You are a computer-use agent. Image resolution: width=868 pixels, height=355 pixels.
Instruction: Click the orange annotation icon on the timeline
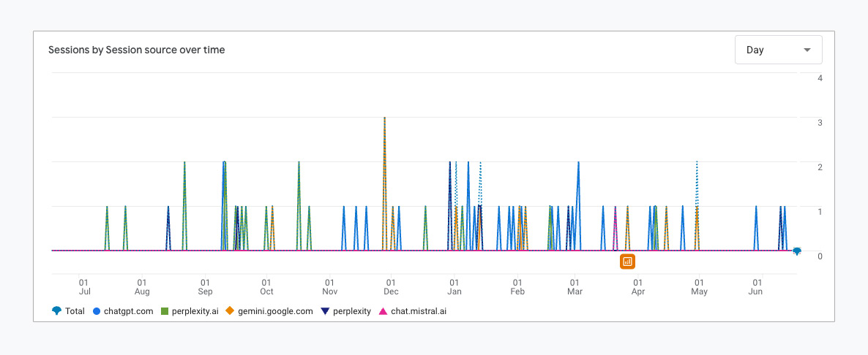tap(627, 262)
